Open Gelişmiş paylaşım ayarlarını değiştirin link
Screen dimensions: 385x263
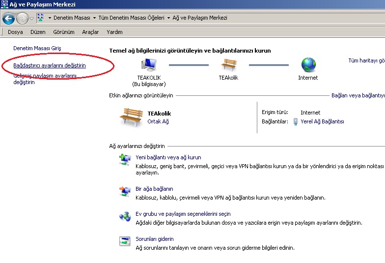45,79
